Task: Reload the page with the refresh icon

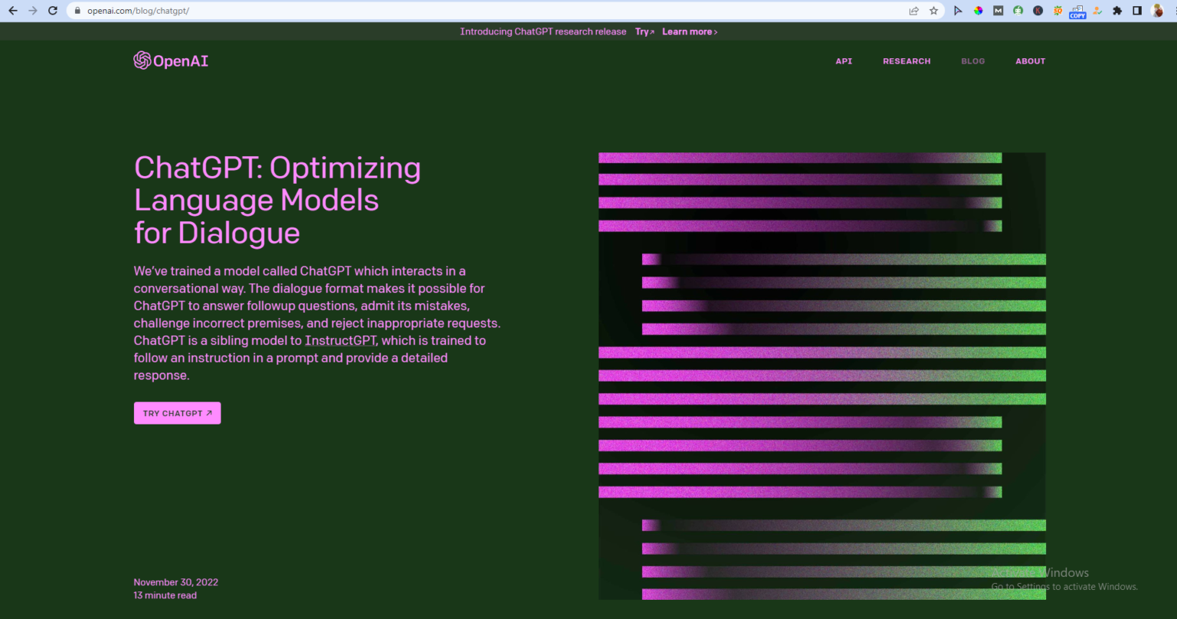Action: [53, 11]
